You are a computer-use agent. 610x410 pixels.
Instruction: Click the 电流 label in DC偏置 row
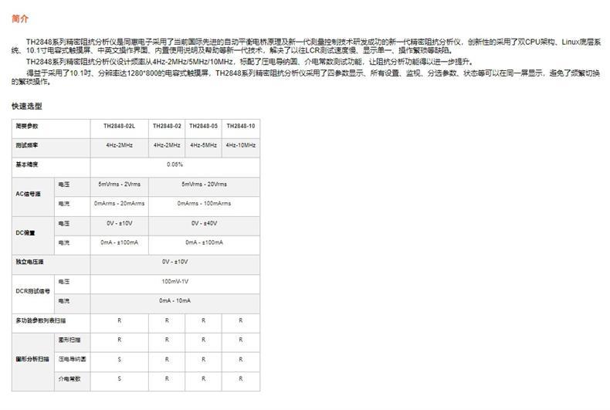point(64,242)
